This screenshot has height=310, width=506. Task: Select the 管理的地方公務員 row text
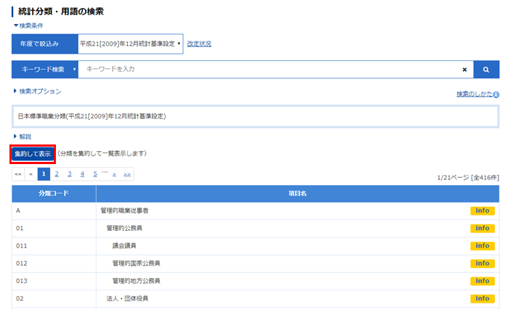[x=136, y=281]
